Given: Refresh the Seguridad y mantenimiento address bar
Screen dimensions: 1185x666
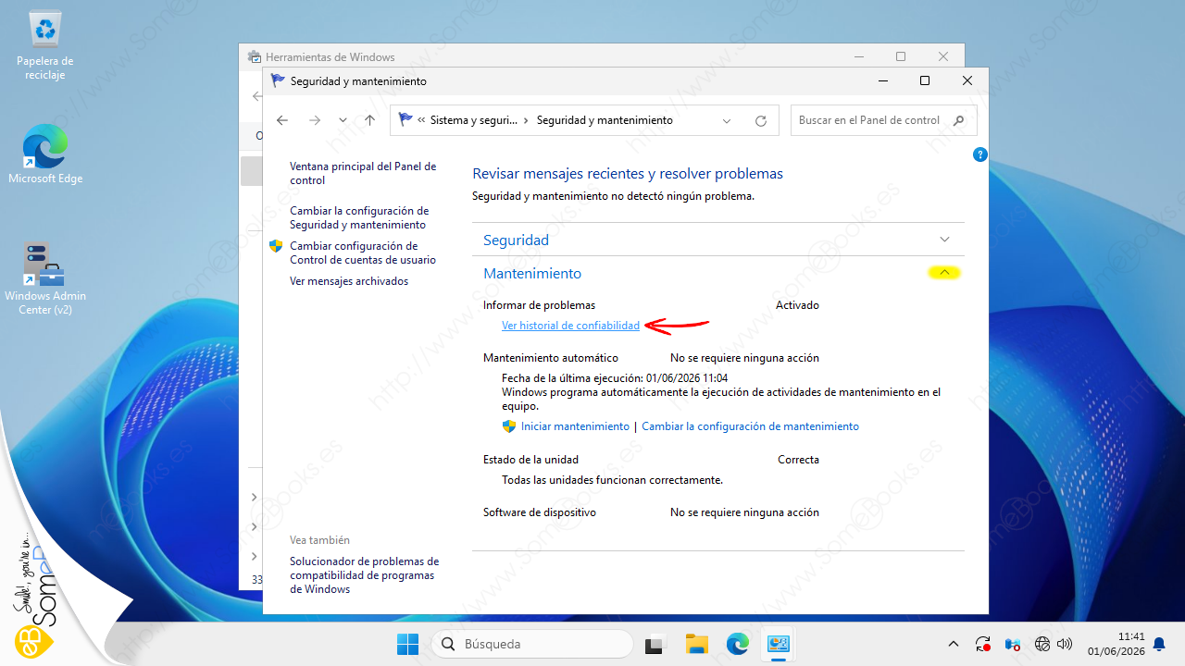Looking at the screenshot, I should [761, 120].
